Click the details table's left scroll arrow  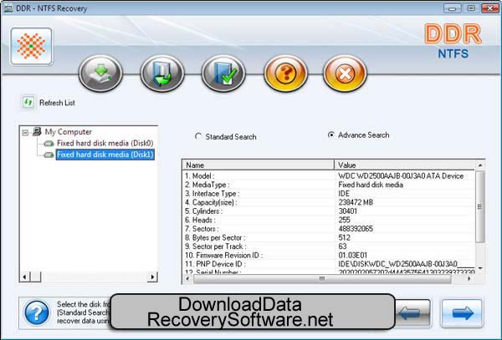coord(187,279)
